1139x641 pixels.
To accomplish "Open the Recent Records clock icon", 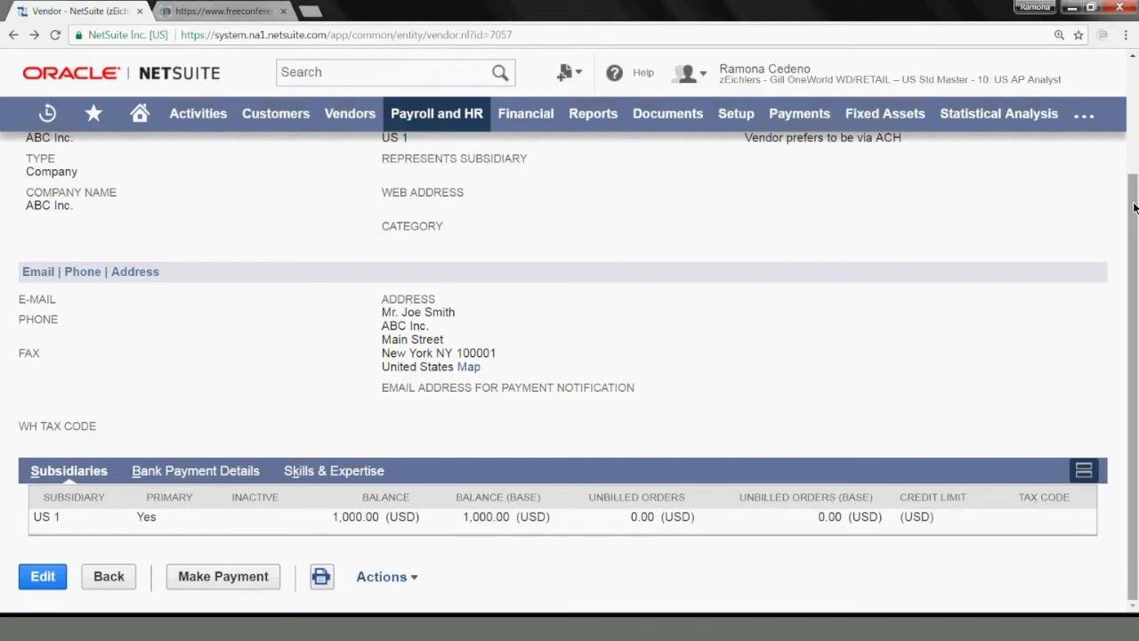I will 47,113.
